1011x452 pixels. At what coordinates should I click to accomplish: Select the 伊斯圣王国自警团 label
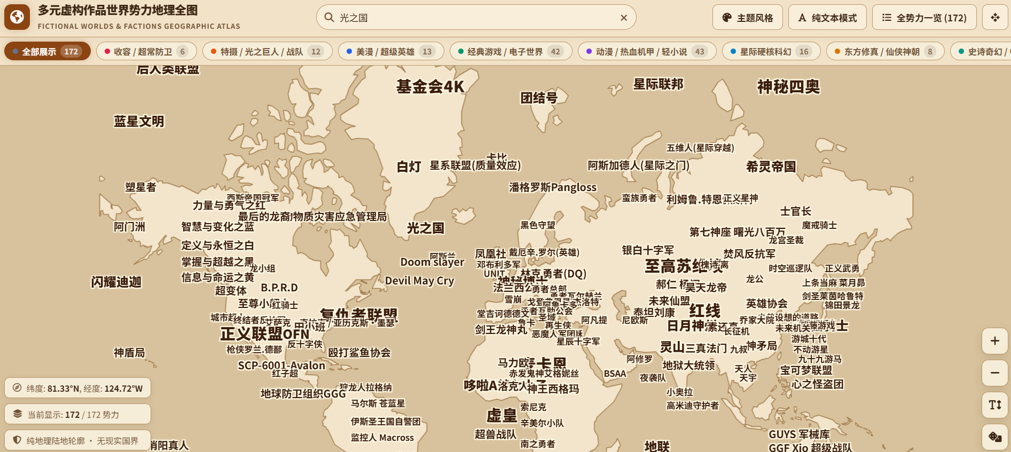[386, 422]
